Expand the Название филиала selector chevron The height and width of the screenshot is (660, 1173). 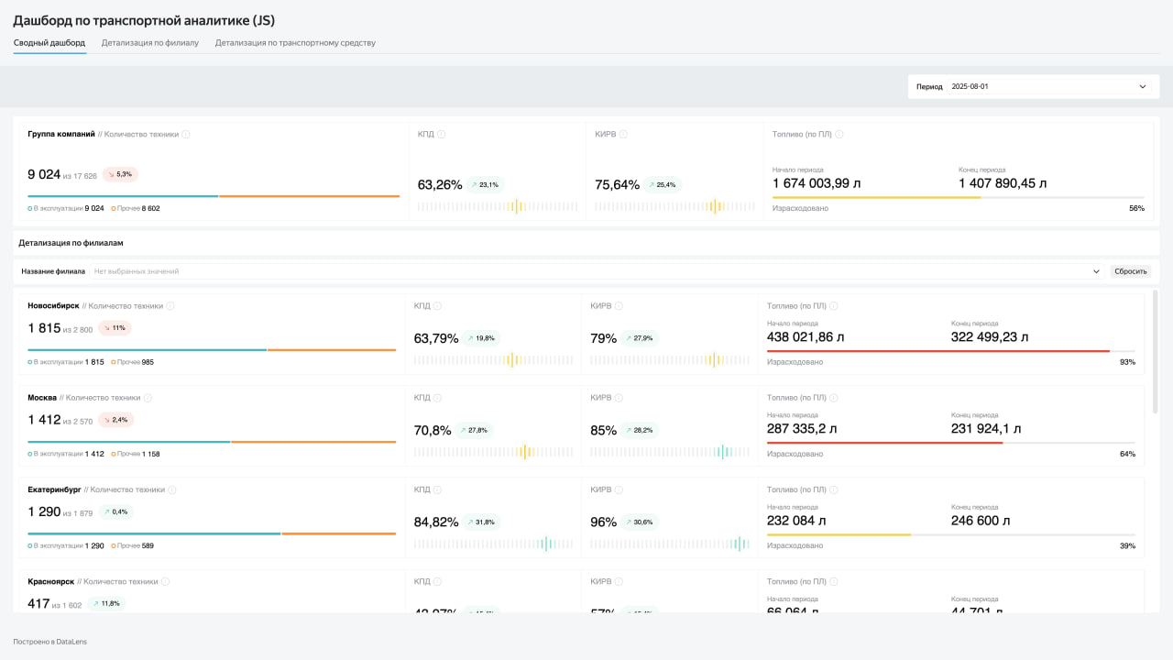tap(1097, 271)
